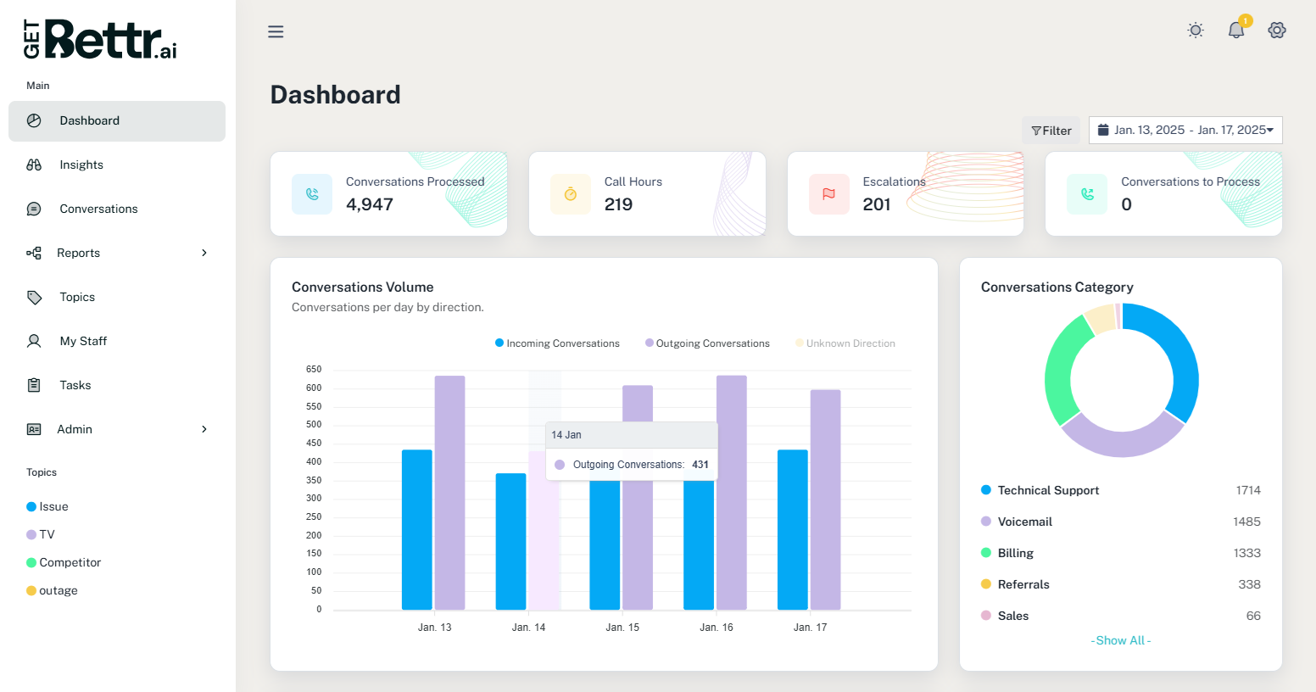1316x692 pixels.
Task: Open settings gear icon in header
Action: [1277, 31]
